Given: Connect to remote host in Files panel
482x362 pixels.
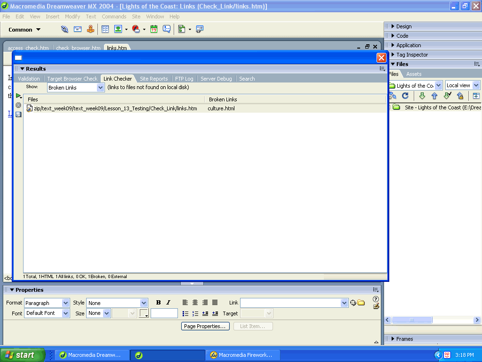Looking at the screenshot, I should (393, 96).
